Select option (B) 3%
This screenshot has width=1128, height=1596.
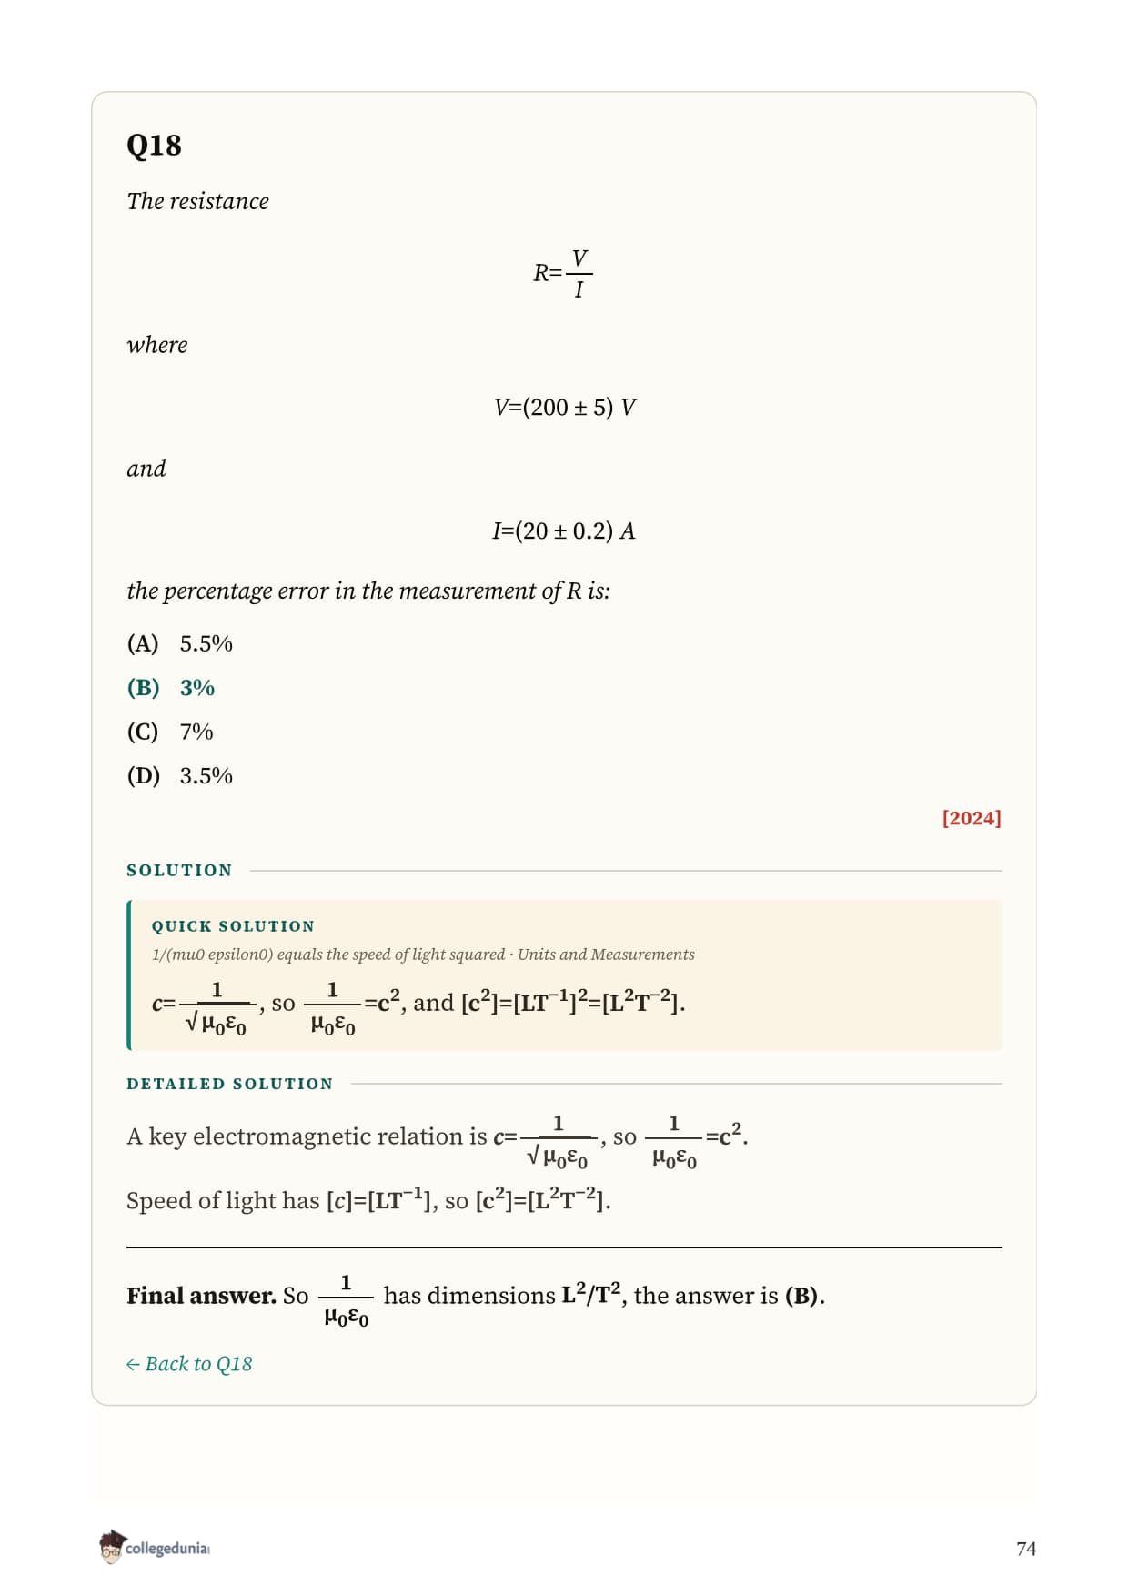[171, 687]
